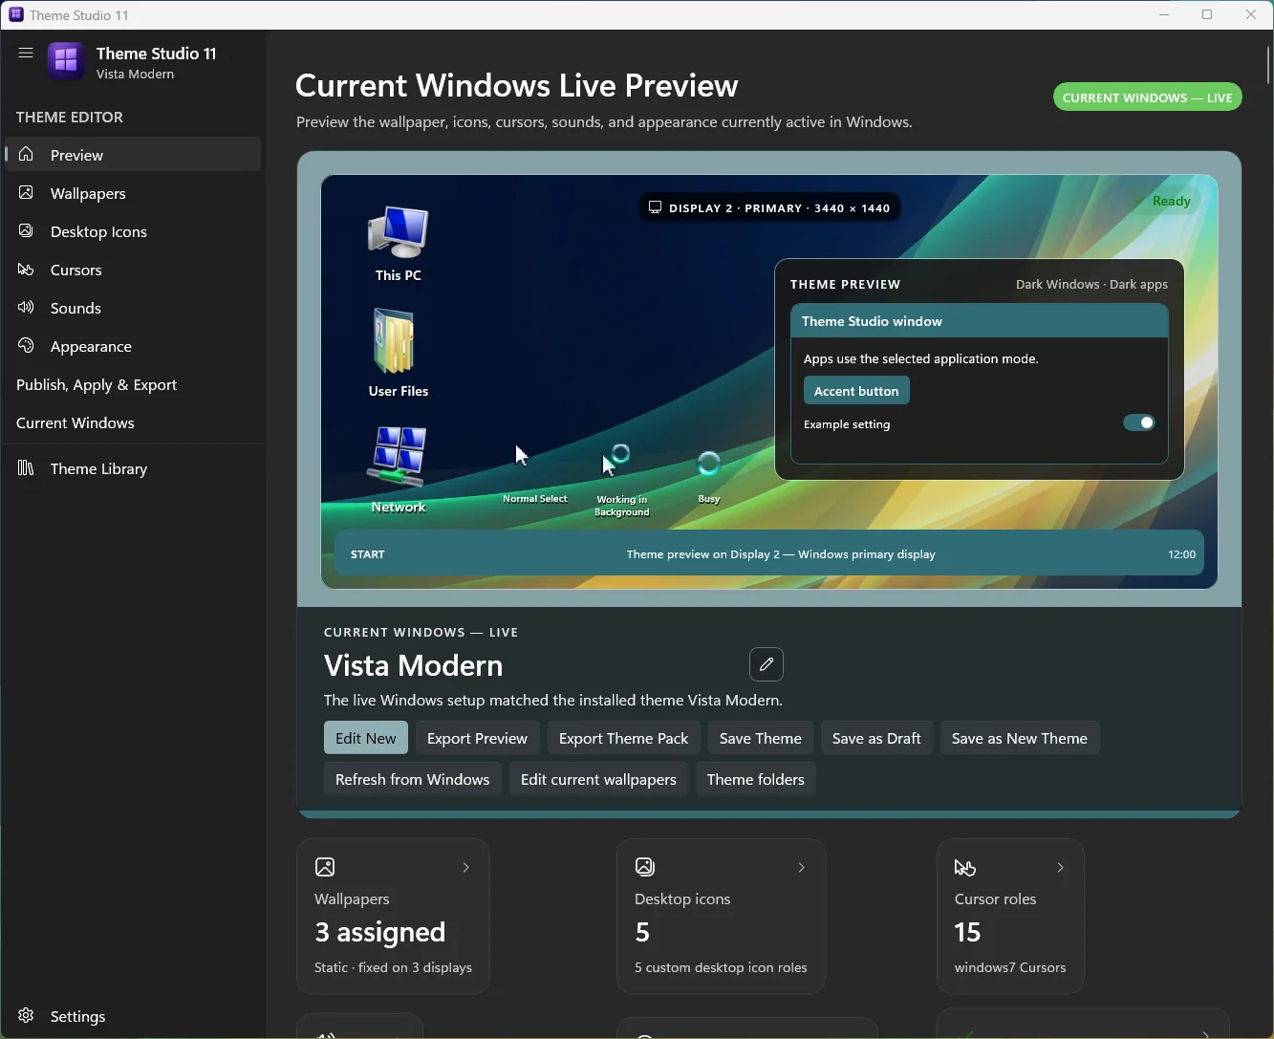Click Save as New Theme
1274x1039 pixels.
click(1020, 738)
